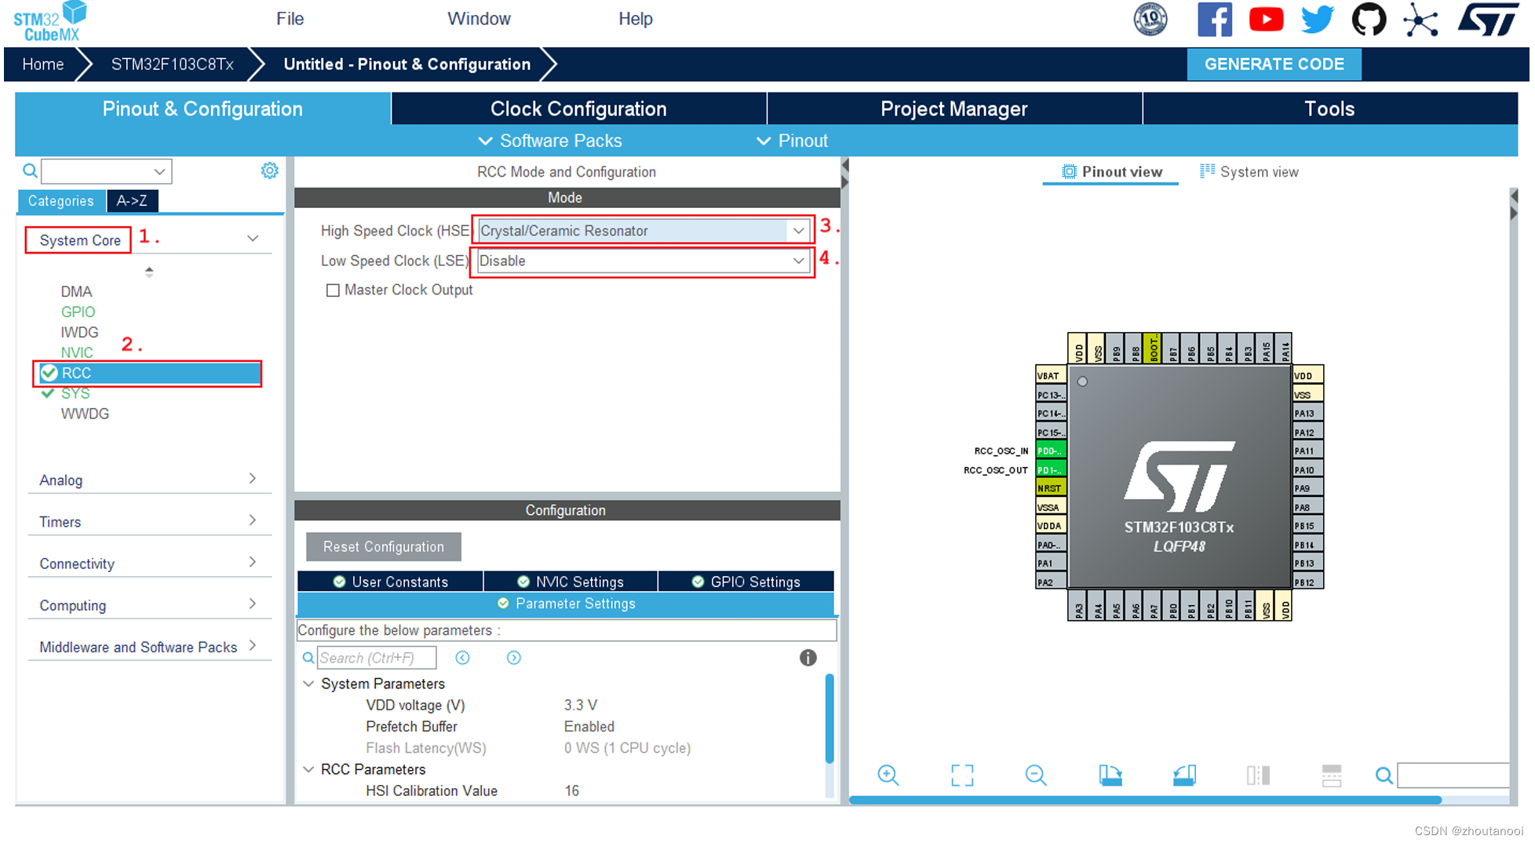
Task: Select WWDG in System Core list
Action: coord(85,414)
